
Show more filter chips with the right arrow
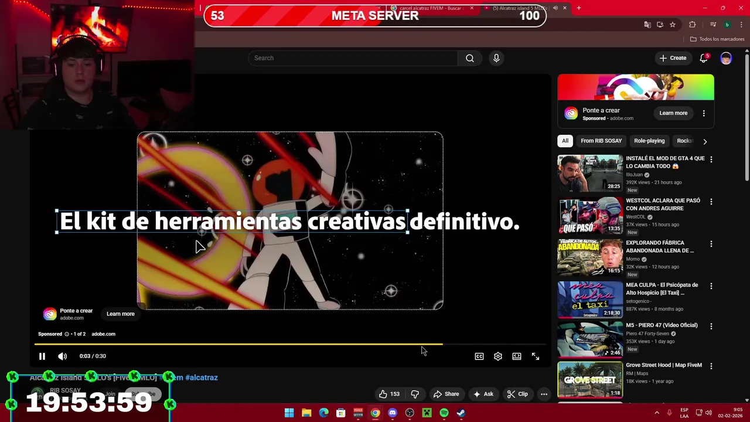click(x=705, y=141)
